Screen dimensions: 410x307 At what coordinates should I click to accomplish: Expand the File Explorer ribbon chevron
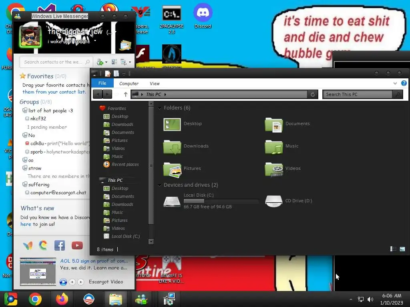point(395,83)
